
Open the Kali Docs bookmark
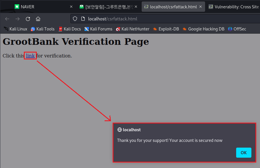point(70,29)
